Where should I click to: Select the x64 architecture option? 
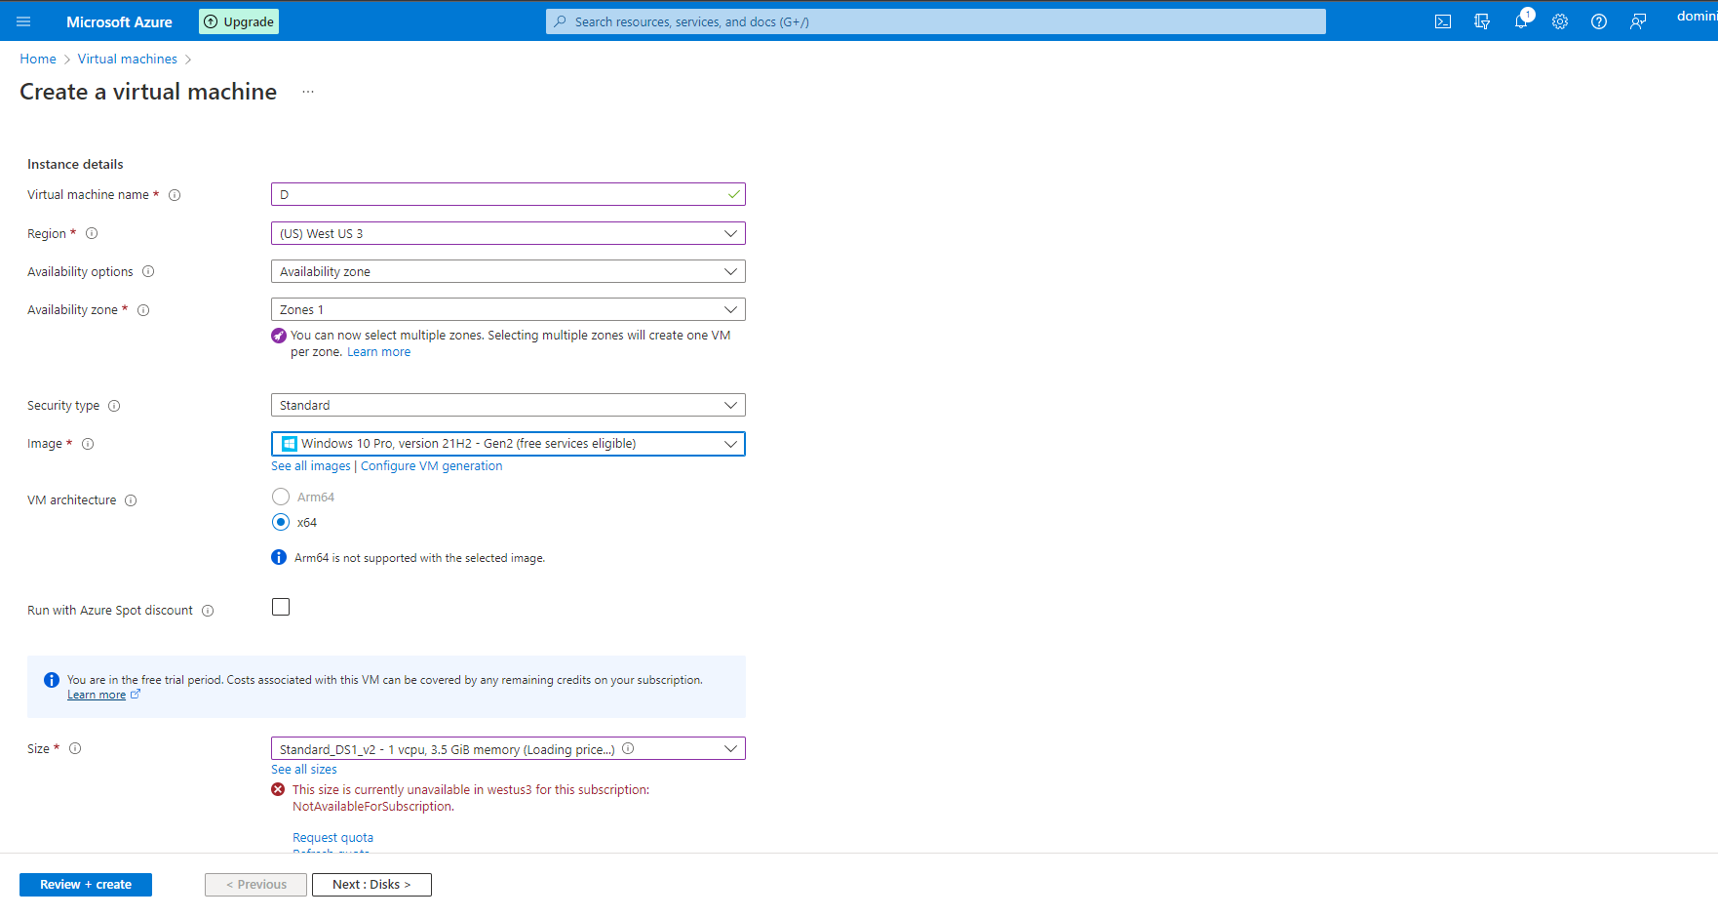click(281, 522)
